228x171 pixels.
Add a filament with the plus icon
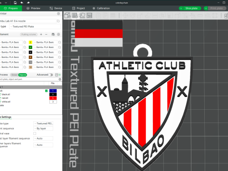tap(41, 34)
